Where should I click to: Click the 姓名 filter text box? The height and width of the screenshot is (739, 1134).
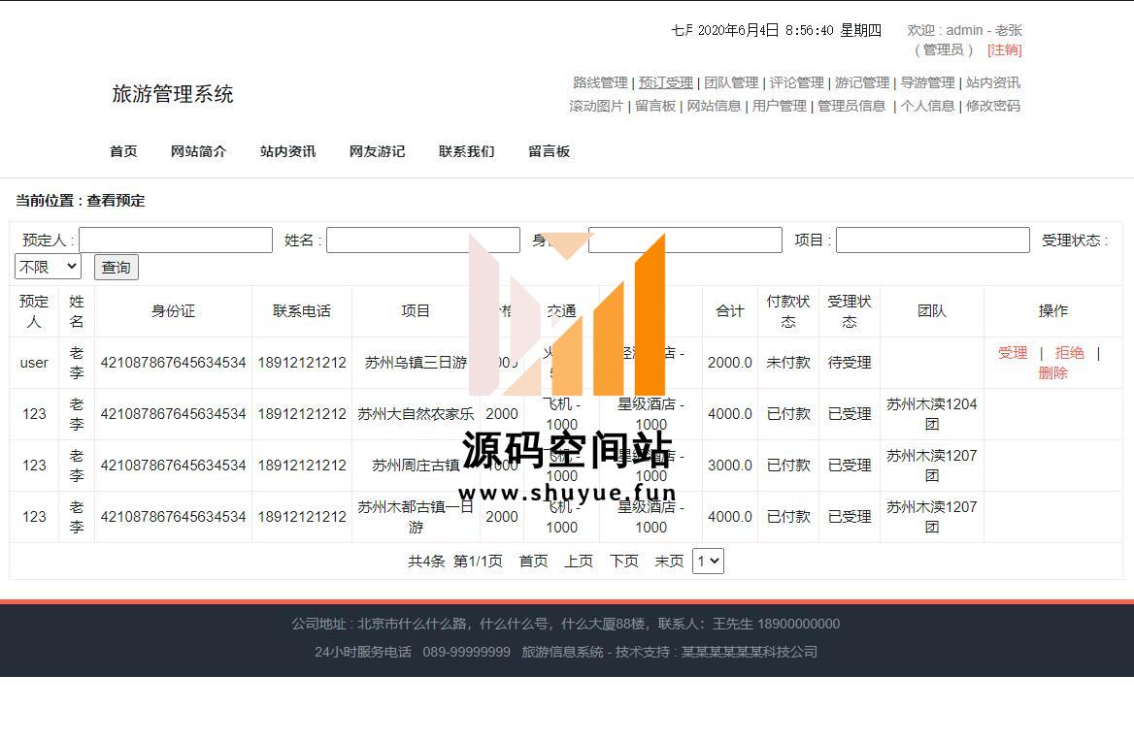click(x=422, y=240)
